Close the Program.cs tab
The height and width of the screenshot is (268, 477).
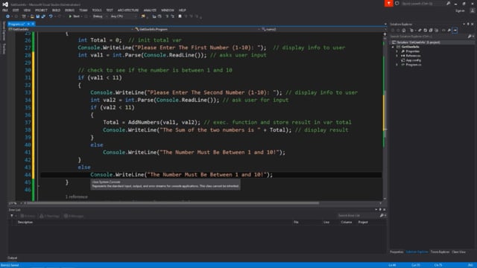(x=33, y=24)
